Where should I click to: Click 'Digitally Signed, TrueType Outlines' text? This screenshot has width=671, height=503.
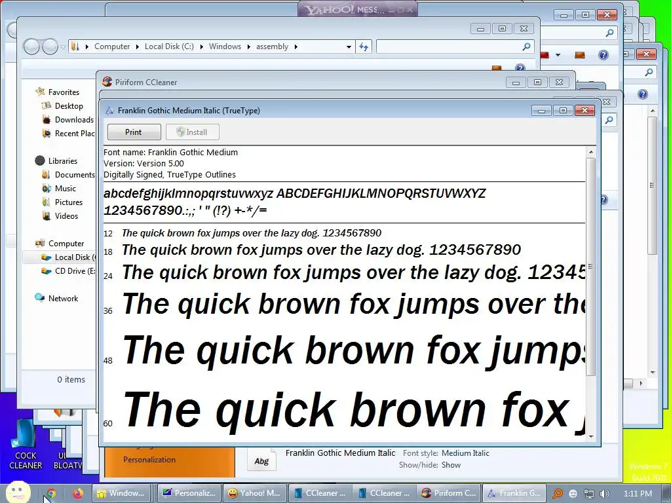click(x=170, y=174)
